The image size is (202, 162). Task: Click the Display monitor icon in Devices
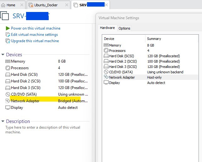pyautogui.click(x=8, y=108)
